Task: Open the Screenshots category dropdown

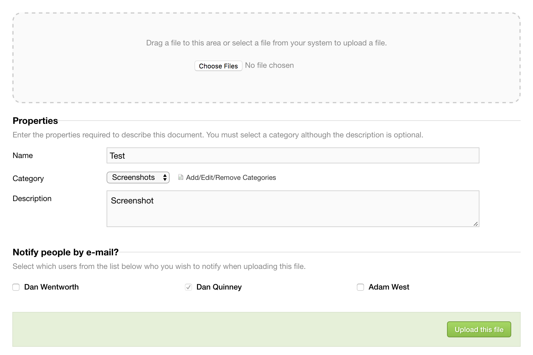Action: [138, 177]
